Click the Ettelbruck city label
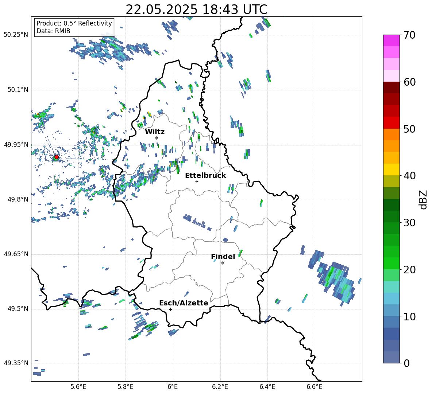The width and height of the screenshot is (432, 394). point(205,176)
